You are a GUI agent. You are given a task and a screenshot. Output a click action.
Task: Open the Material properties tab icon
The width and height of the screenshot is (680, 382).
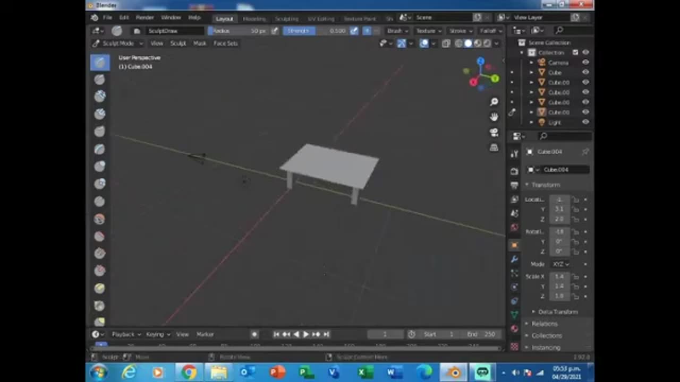coord(514,329)
